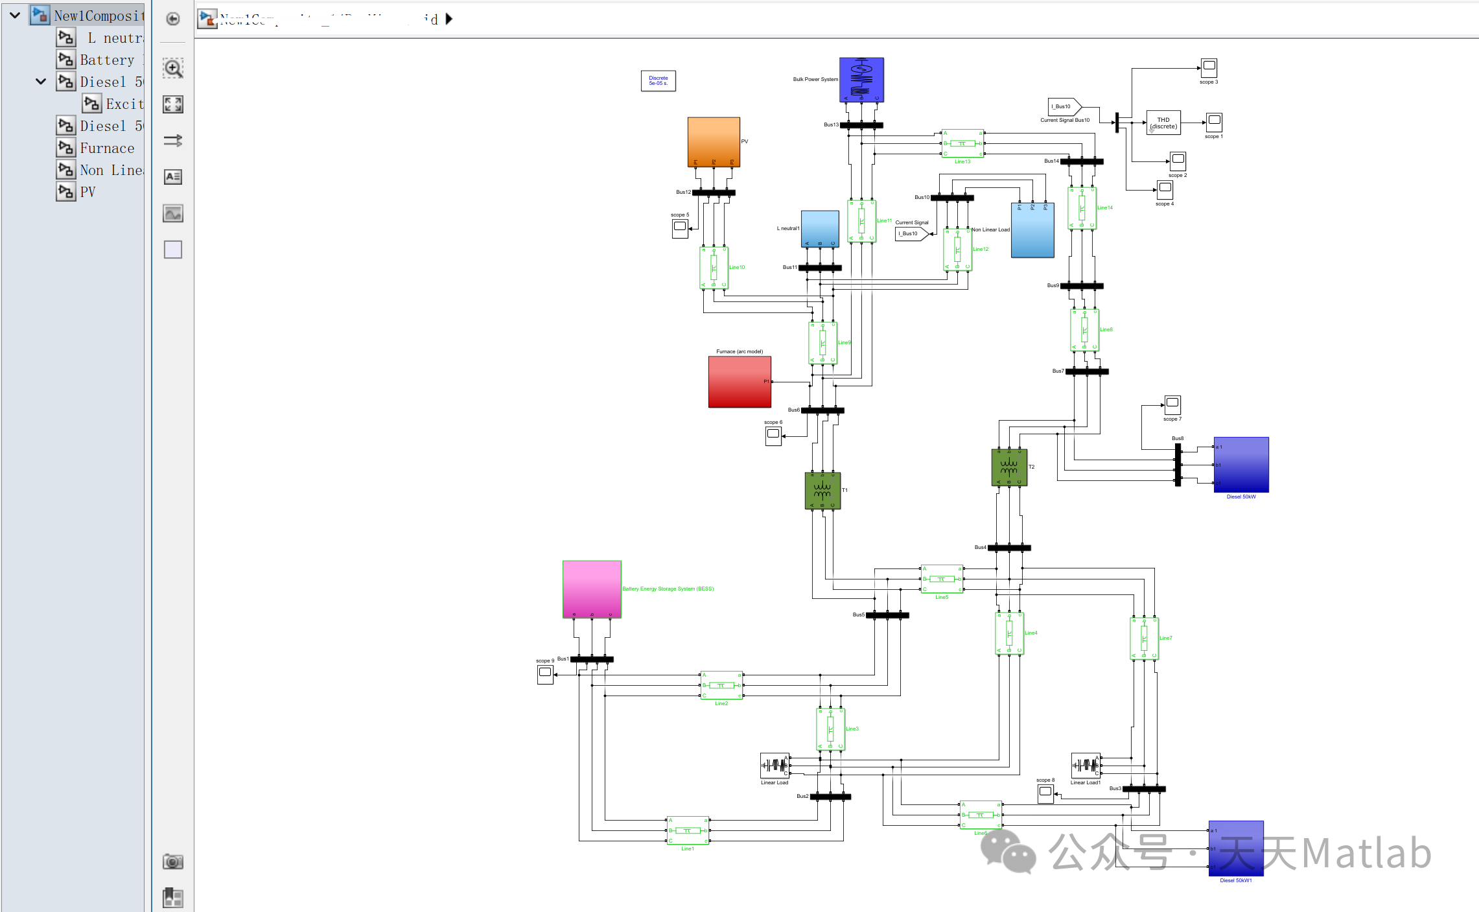Select Battery subsystem in model tree
This screenshot has width=1479, height=912.
pyautogui.click(x=107, y=60)
